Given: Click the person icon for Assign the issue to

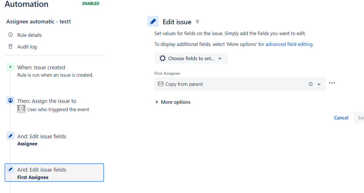Looking at the screenshot, I should point(10,100).
